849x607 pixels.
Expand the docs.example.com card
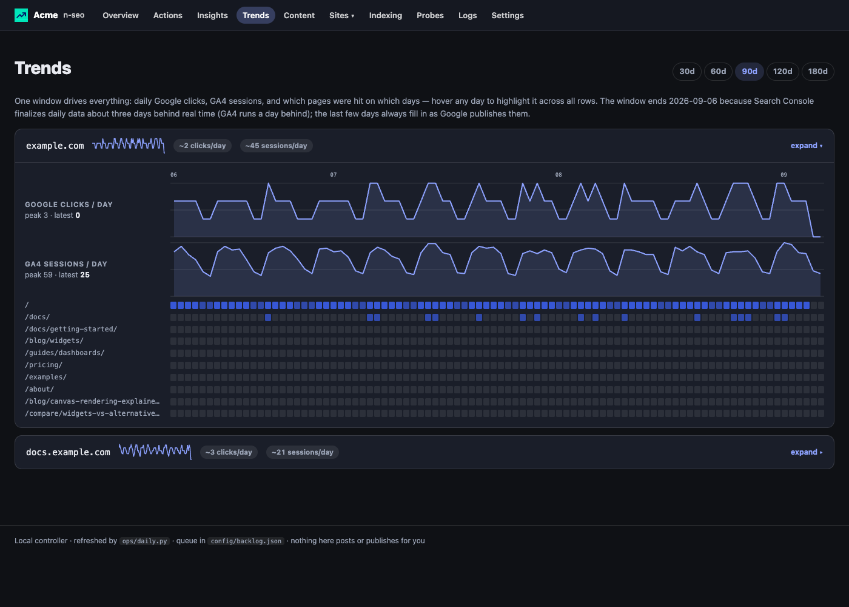coord(807,452)
